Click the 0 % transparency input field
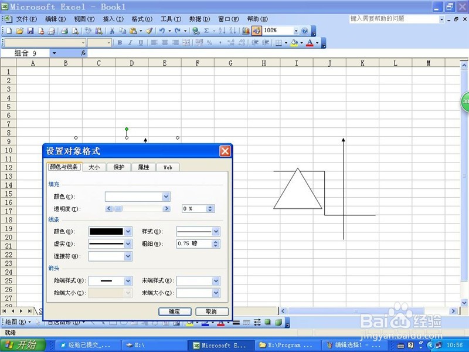This screenshot has width=469, height=352. (194, 209)
